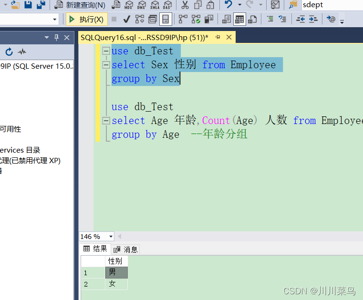Viewport: 363px width, 300px height.
Task: Click the editor scroll-left arrow
Action: click(119, 237)
